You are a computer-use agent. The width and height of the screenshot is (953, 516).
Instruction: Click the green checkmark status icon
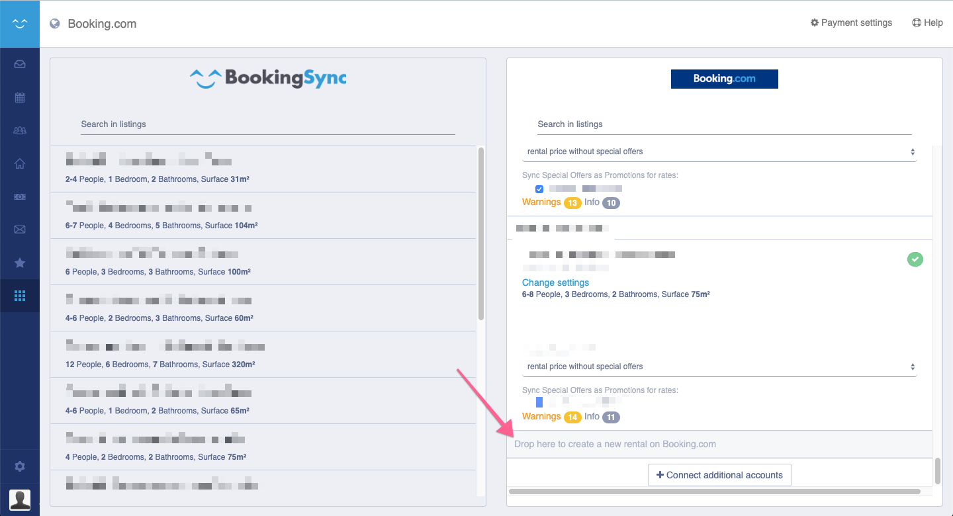click(x=915, y=259)
